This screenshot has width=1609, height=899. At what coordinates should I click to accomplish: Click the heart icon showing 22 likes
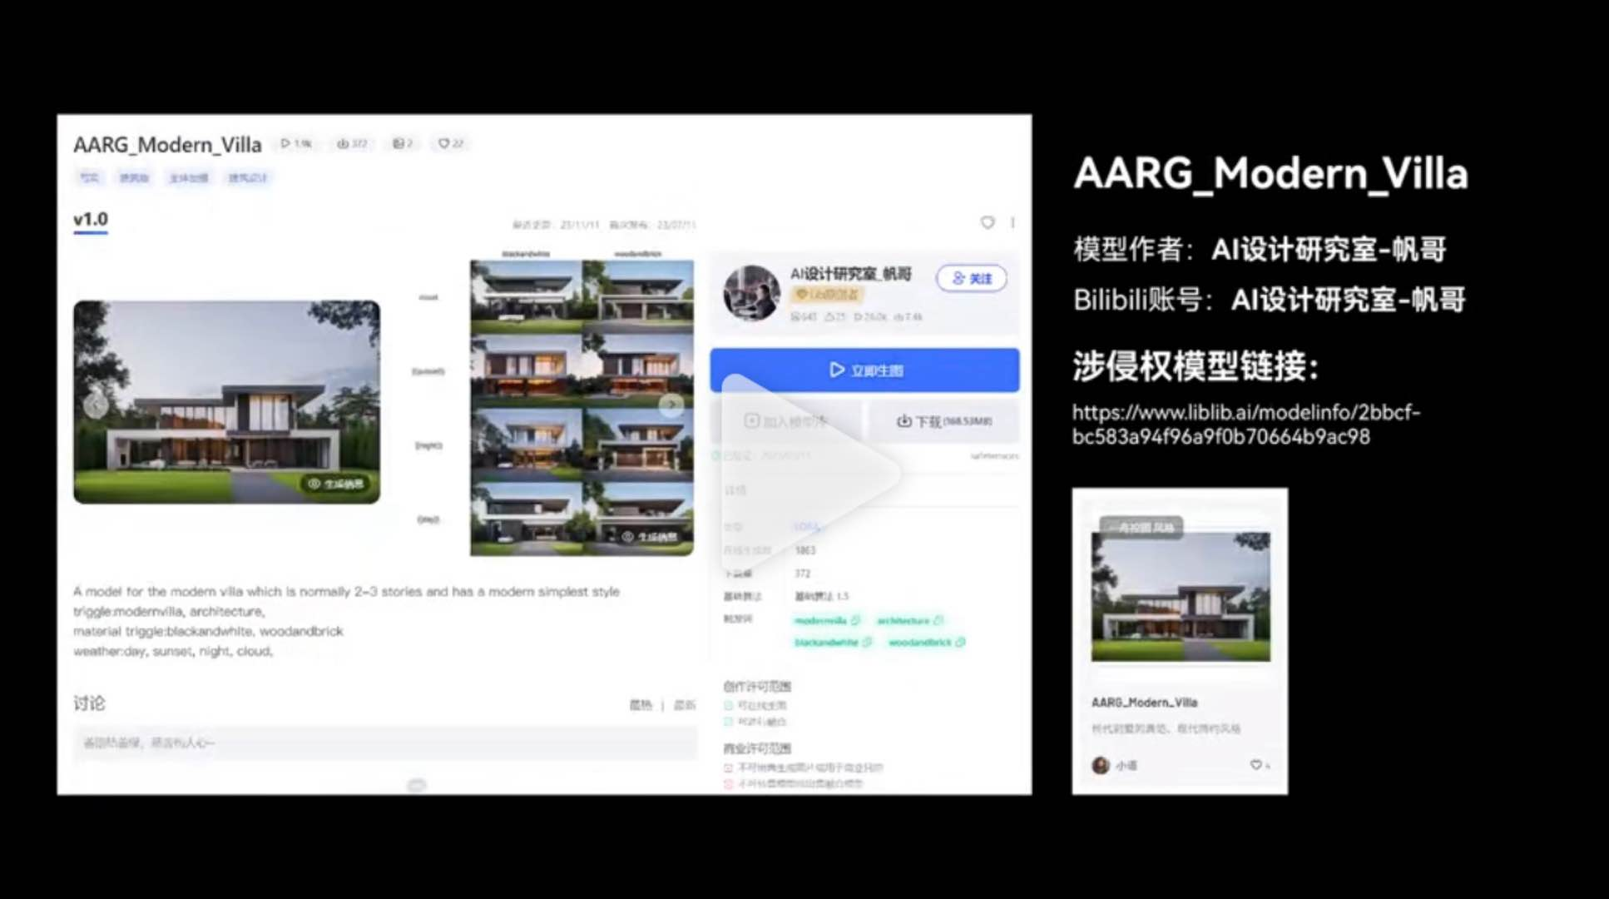(x=451, y=143)
